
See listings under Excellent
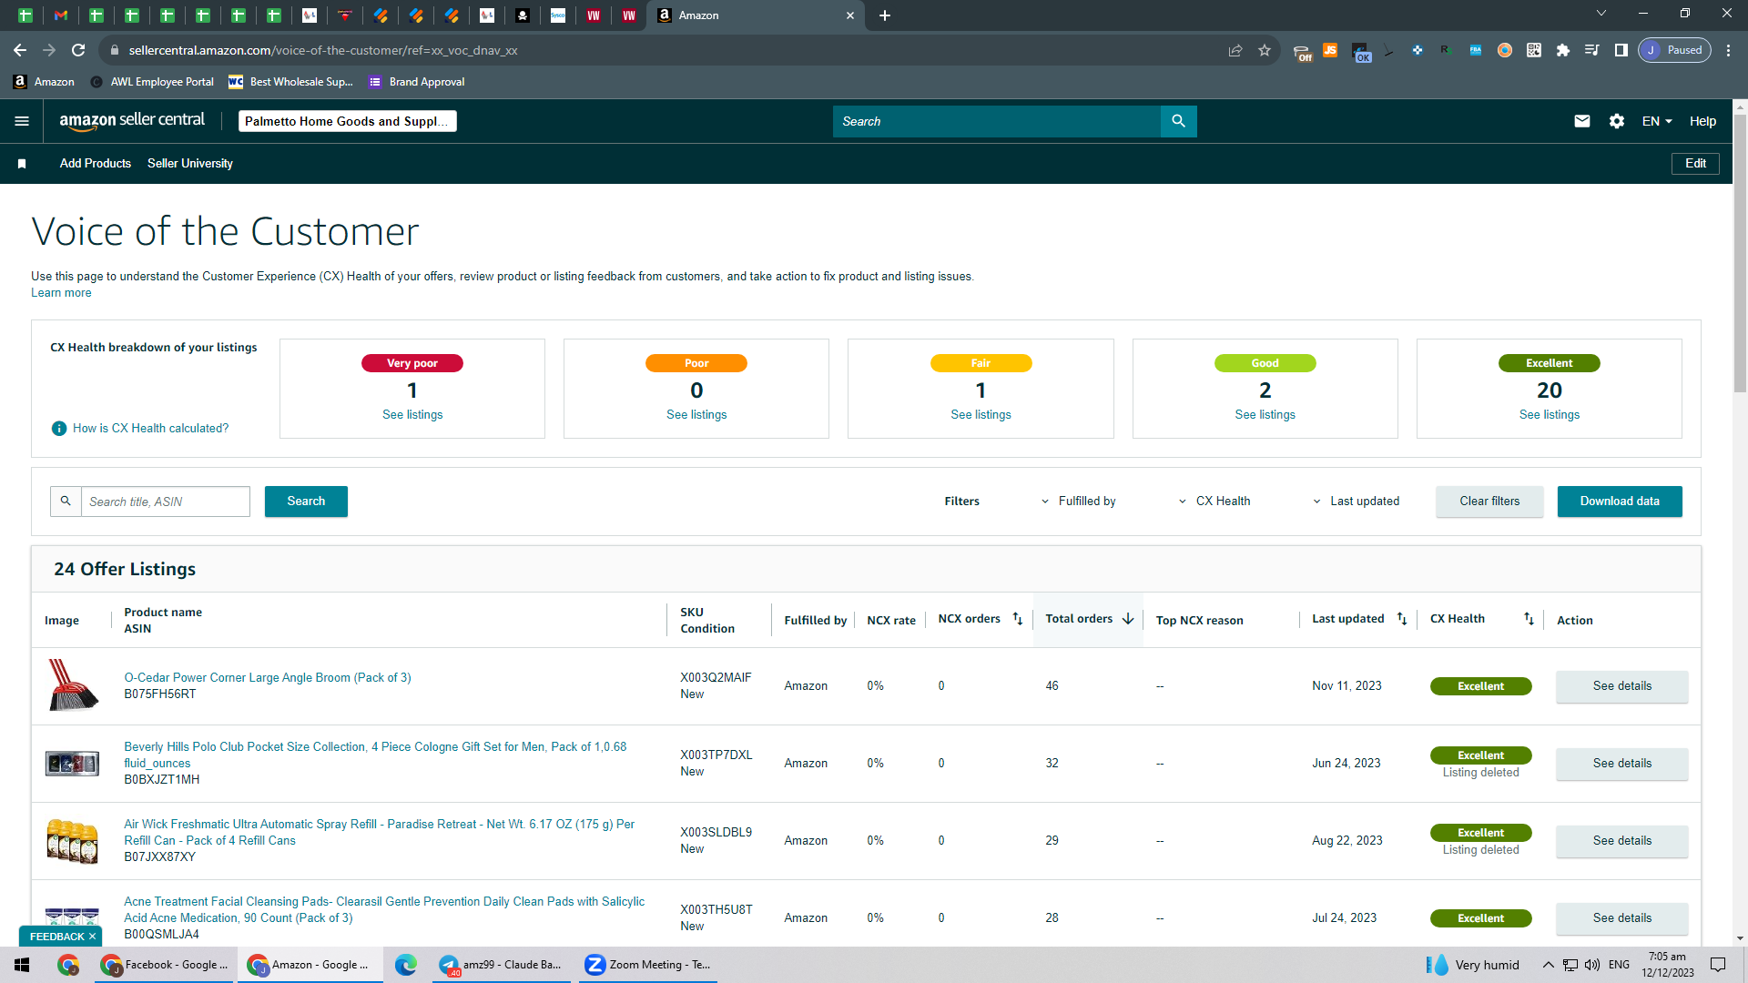coord(1549,415)
